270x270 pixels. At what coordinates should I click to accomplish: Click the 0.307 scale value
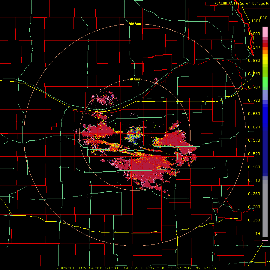254,207
